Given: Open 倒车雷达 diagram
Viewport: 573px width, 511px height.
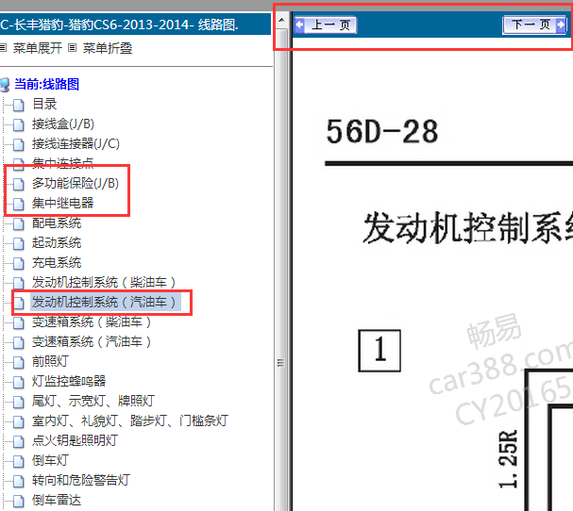Looking at the screenshot, I should (57, 500).
